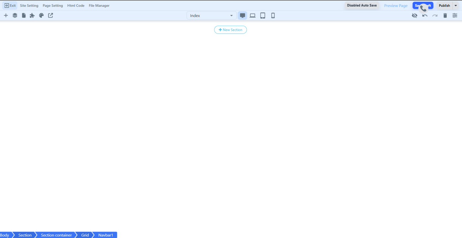The image size is (462, 238).
Task: Open the Html Code menu
Action: coord(76,6)
